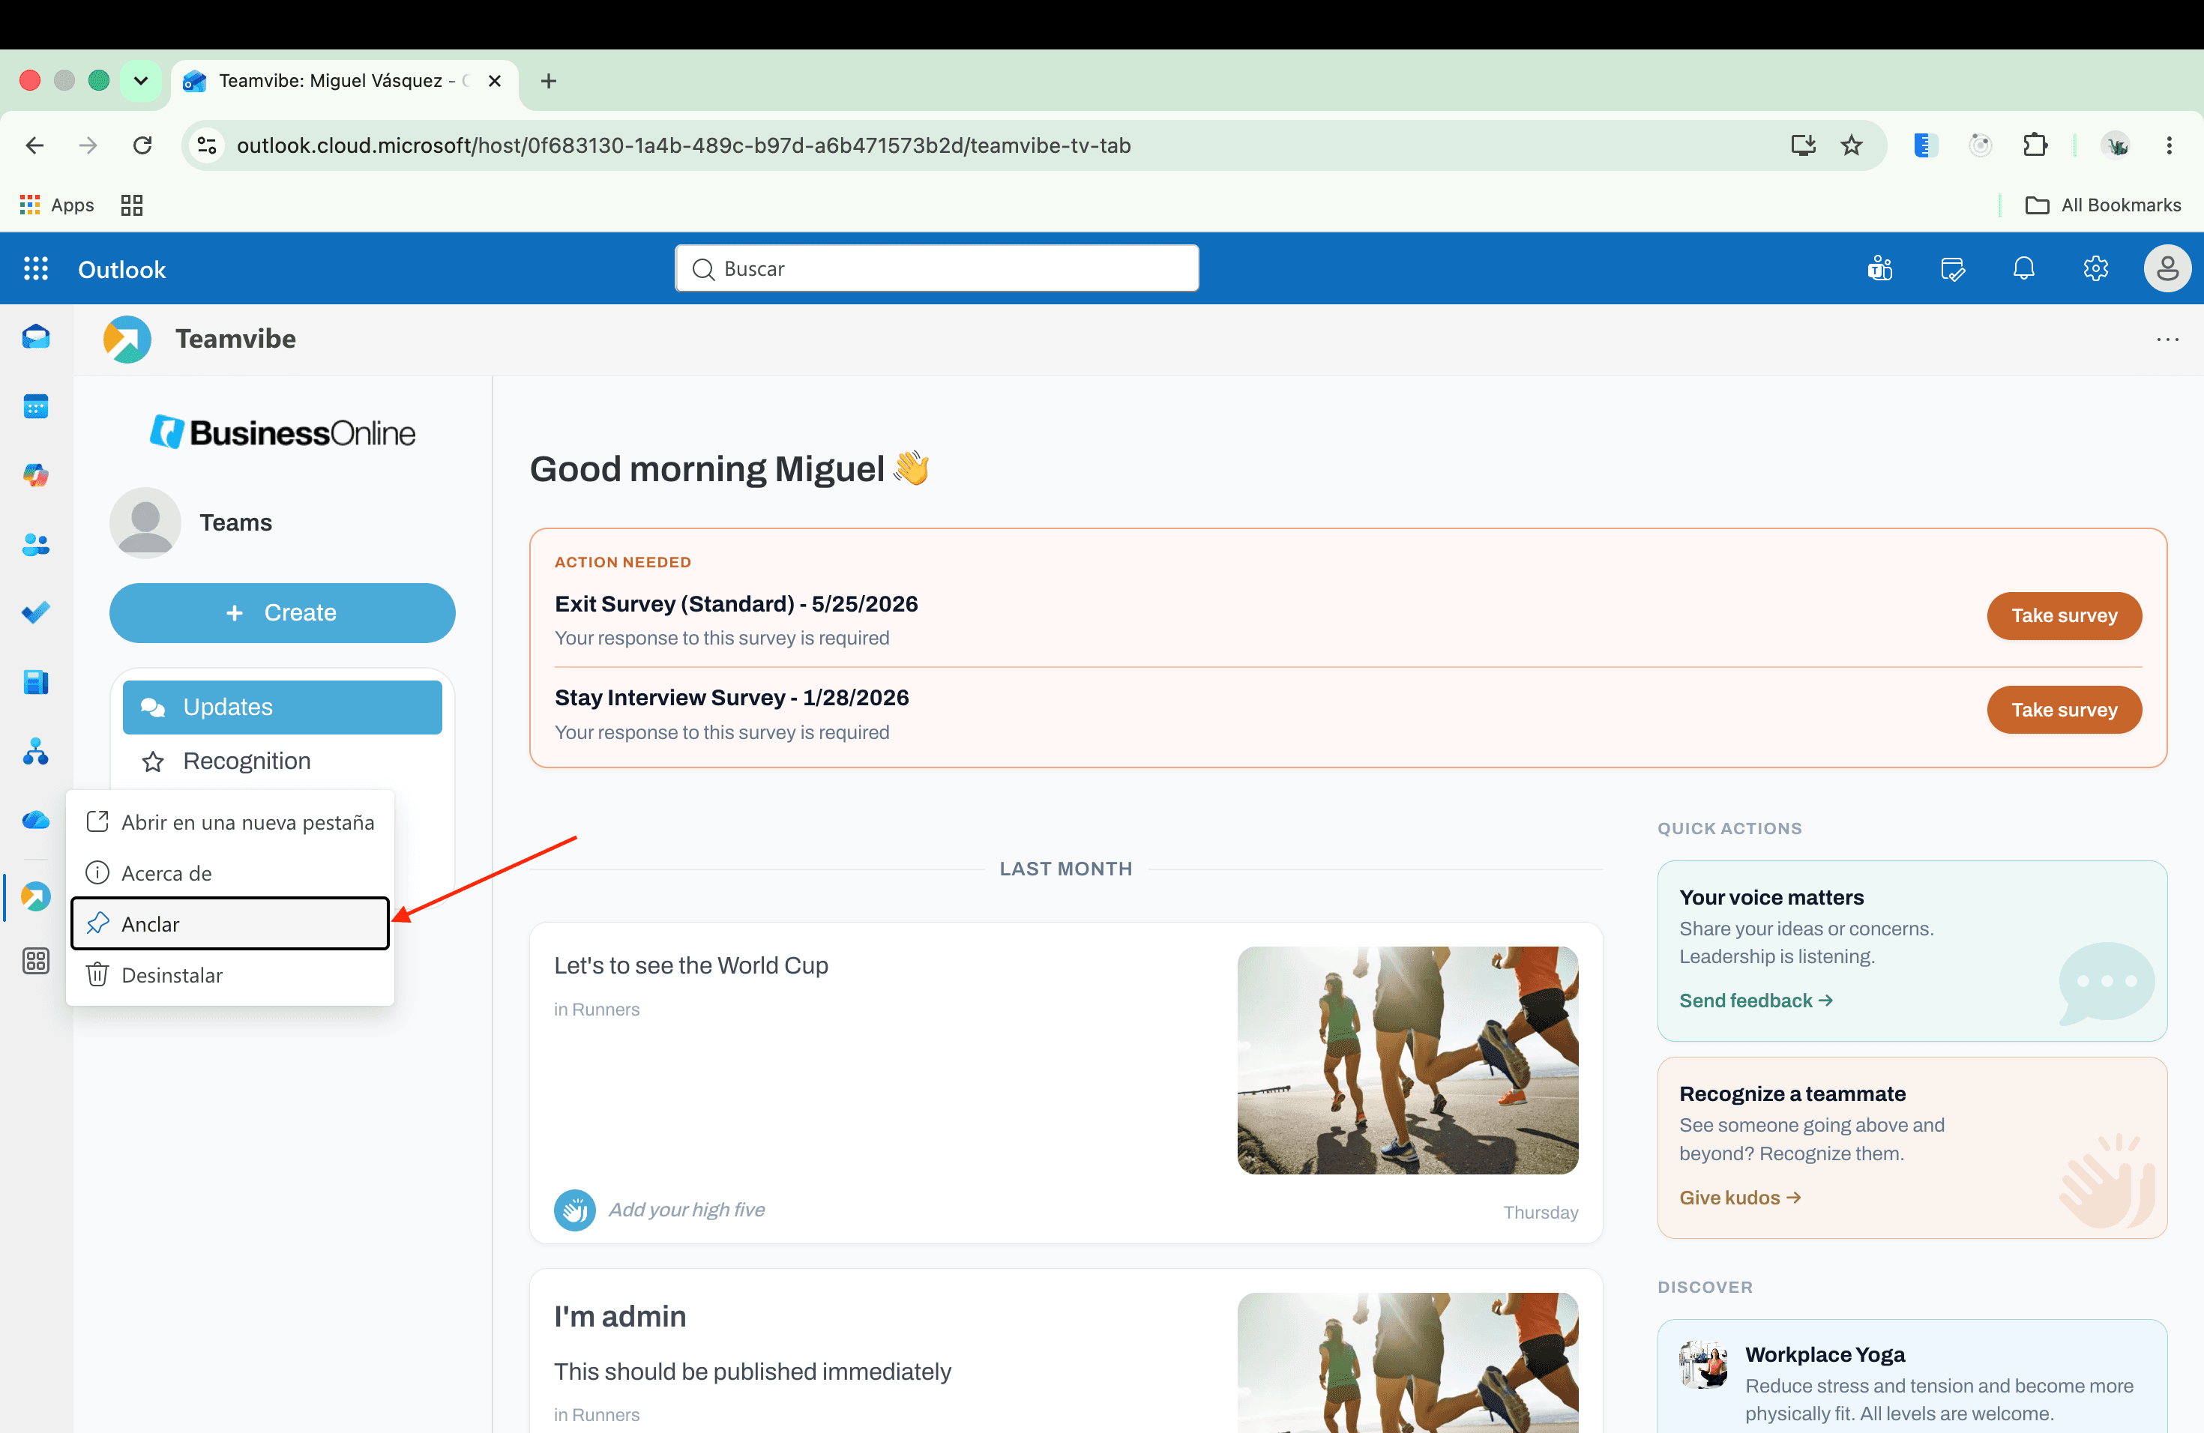Select Acerca de in context menu
2204x1433 pixels.
click(229, 873)
